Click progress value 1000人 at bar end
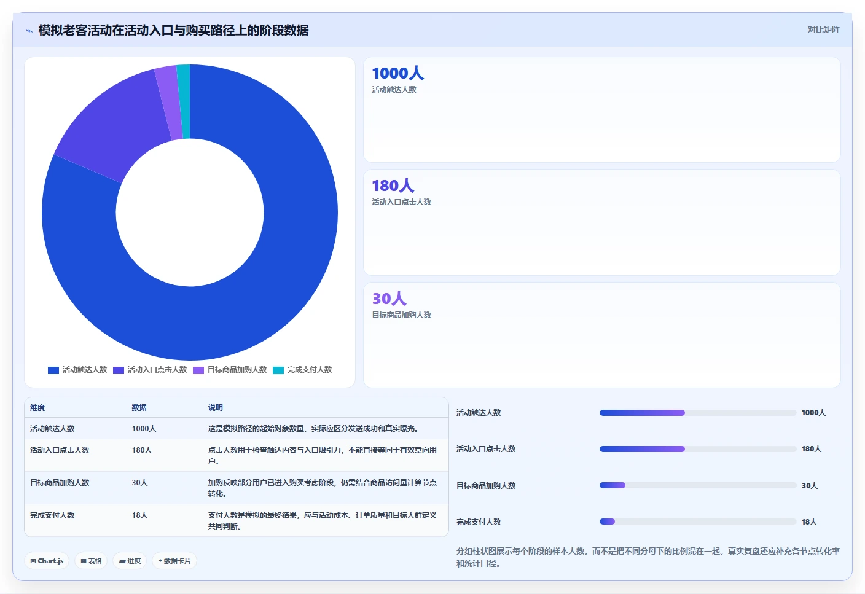865x594 pixels. (813, 413)
